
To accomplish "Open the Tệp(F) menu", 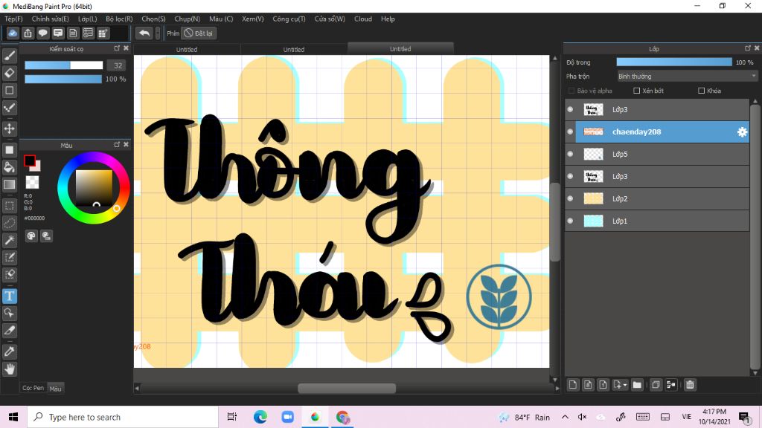I will point(13,19).
